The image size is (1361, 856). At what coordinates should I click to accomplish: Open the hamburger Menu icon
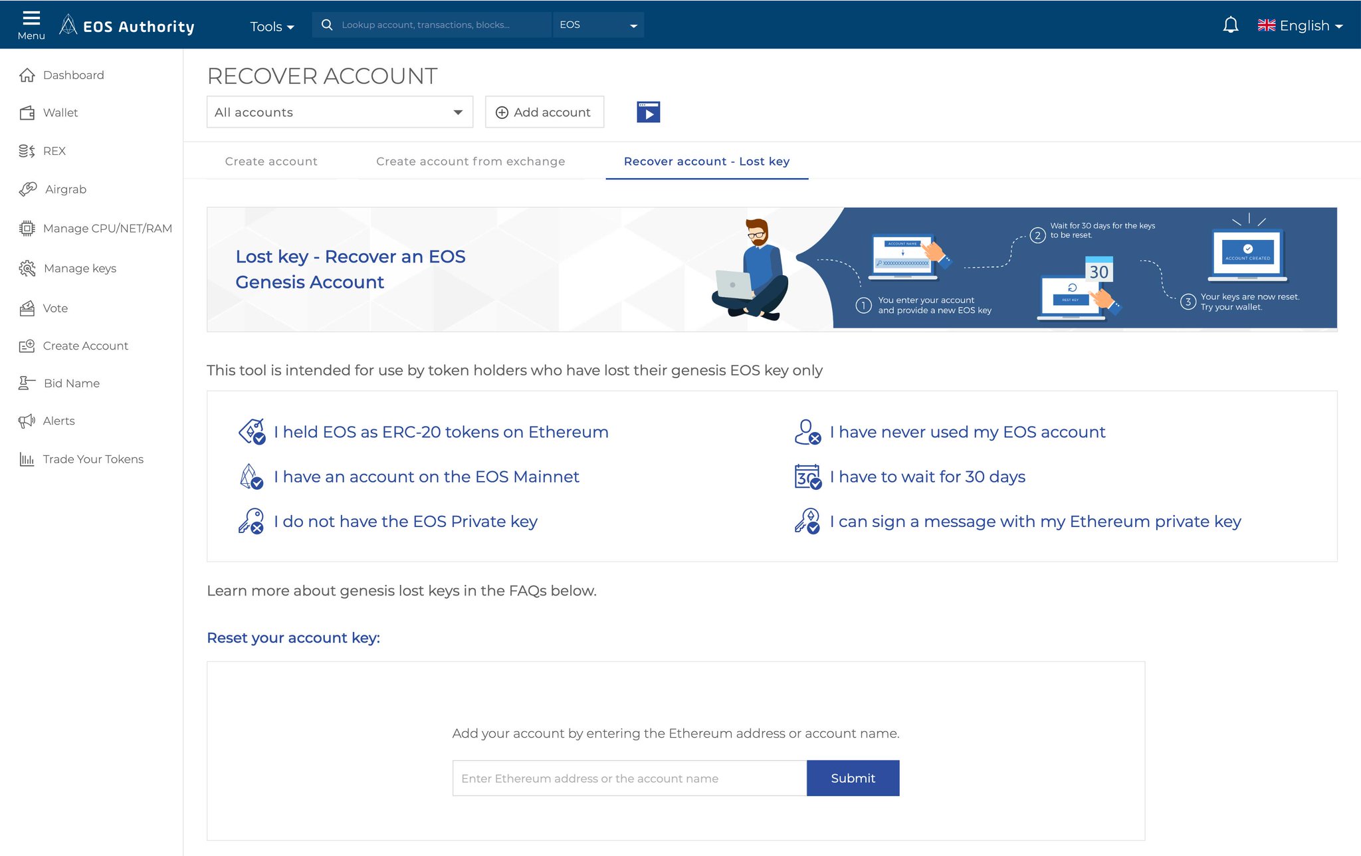pyautogui.click(x=31, y=25)
